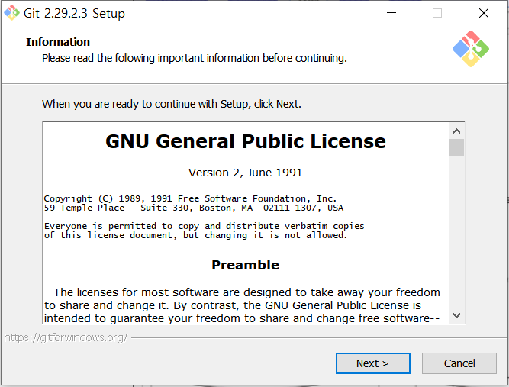The width and height of the screenshot is (509, 387).
Task: Click "The licenses for most software" paragraph line
Action: pyautogui.click(x=246, y=292)
